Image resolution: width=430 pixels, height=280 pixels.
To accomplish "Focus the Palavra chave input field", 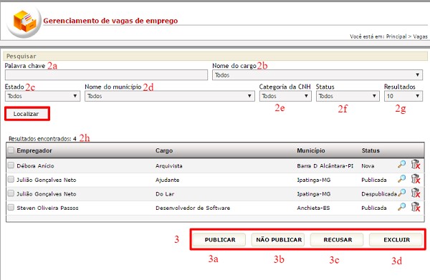I will 106,74.
